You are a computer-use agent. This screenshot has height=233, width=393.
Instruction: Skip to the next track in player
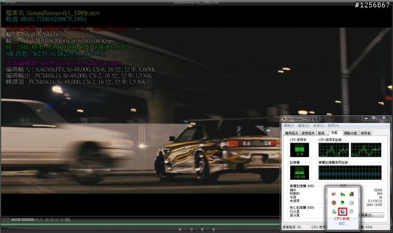[x=214, y=229]
